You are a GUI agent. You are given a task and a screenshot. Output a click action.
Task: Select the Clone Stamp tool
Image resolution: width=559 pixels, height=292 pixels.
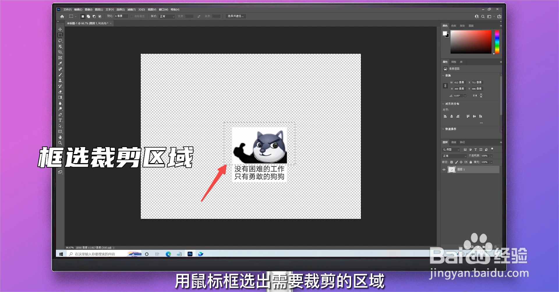[x=60, y=81]
